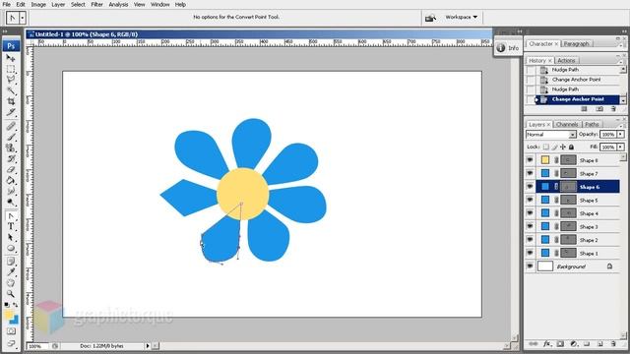630x354 pixels.
Task: Click the Info panel icon
Action: click(x=501, y=48)
